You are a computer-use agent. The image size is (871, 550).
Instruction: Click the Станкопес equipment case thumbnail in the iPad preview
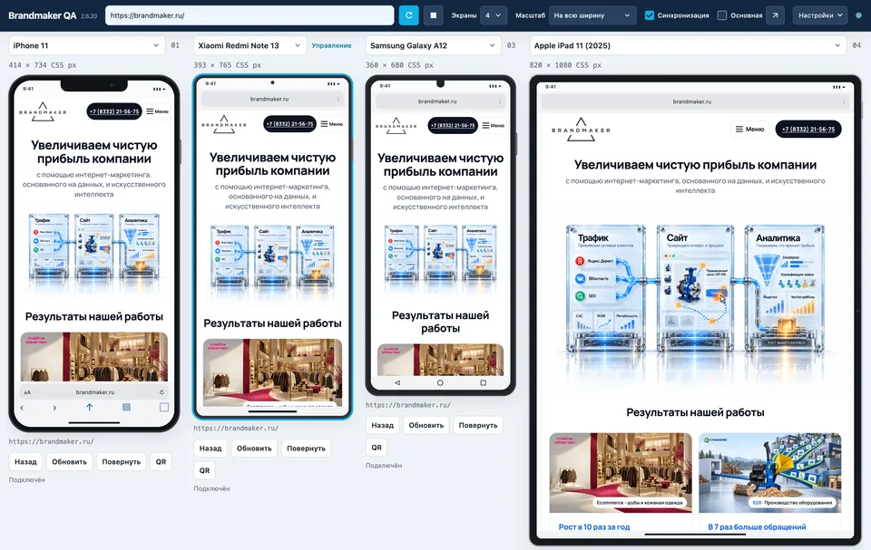[770, 473]
